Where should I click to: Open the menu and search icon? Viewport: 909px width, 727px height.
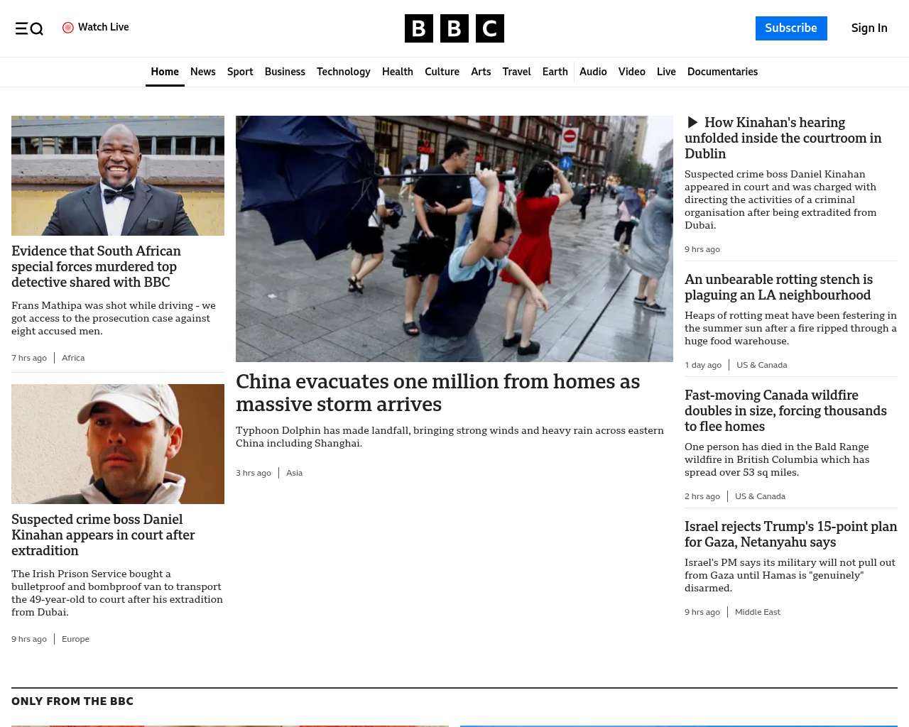(x=29, y=28)
